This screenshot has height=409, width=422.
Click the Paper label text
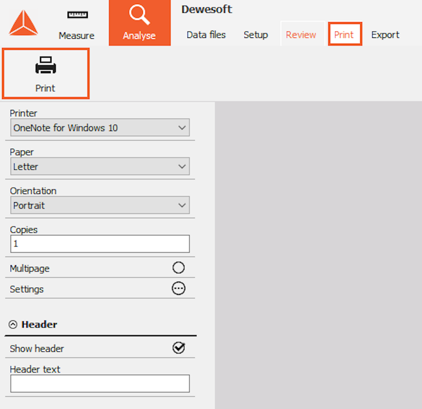(x=21, y=152)
